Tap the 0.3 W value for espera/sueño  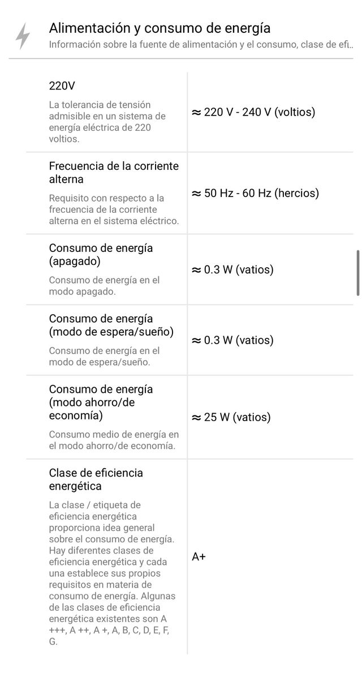232,340
